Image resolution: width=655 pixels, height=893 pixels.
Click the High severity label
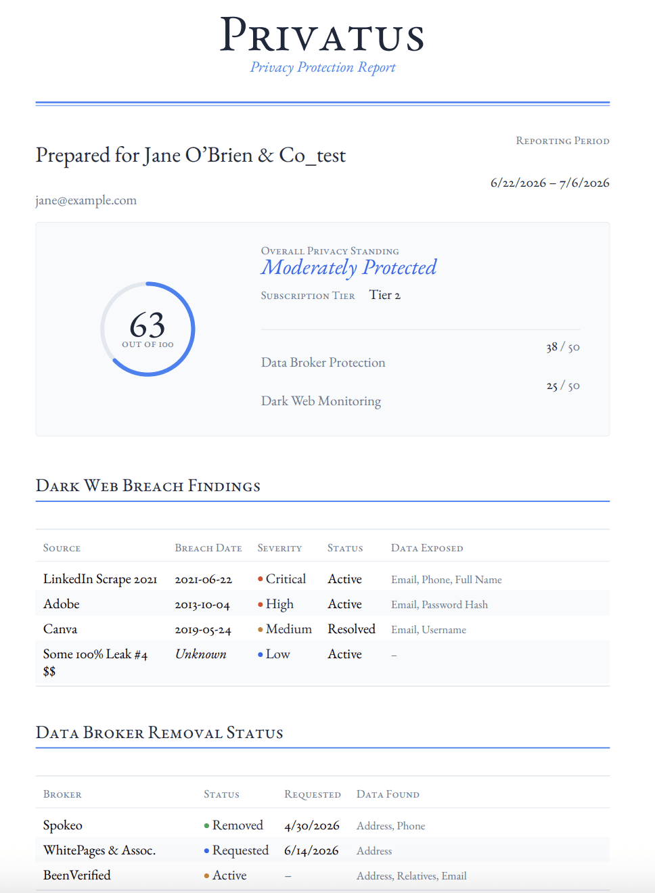[279, 604]
